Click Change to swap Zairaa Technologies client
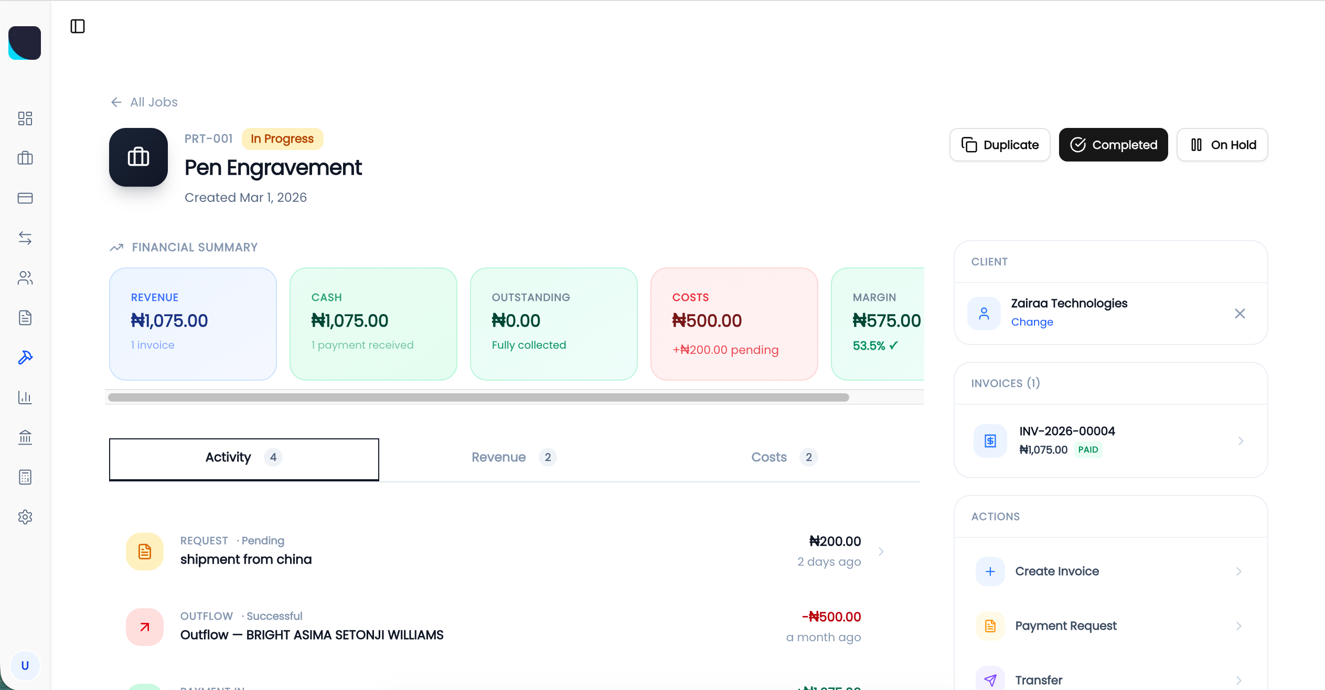 coord(1032,321)
